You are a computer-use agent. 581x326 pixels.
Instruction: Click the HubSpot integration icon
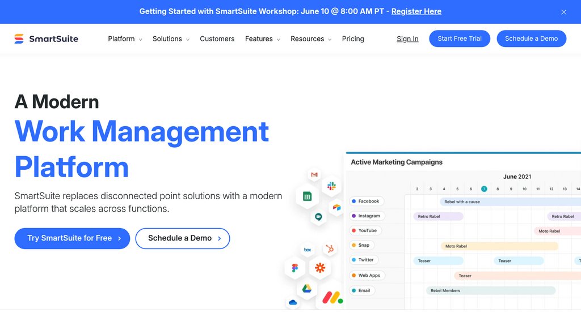click(330, 249)
